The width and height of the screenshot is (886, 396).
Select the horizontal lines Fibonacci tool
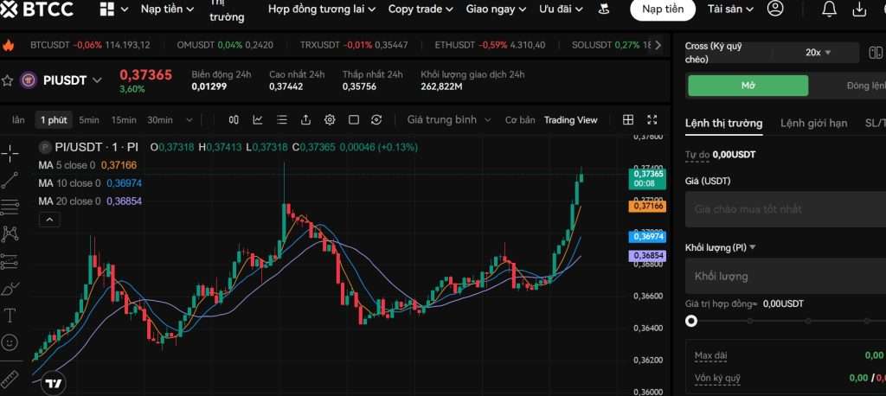click(10, 208)
